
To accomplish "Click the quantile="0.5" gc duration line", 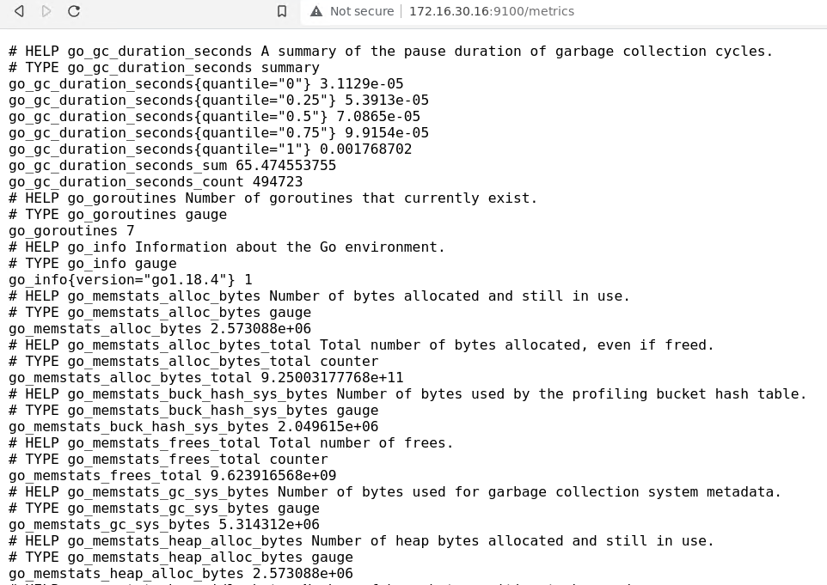I will 215,117.
